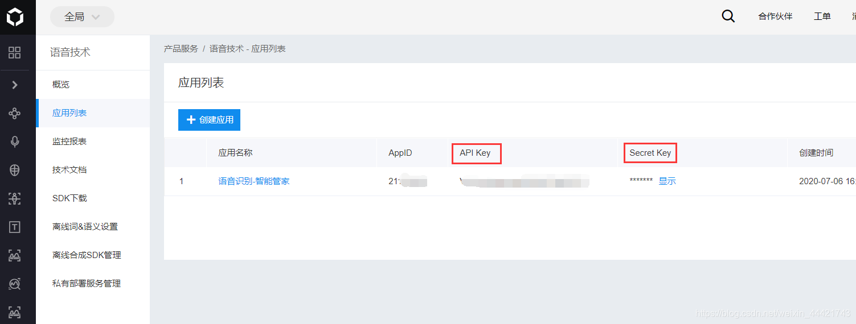
Task: Click the blurred AppID value starting with 21
Action: pos(408,181)
